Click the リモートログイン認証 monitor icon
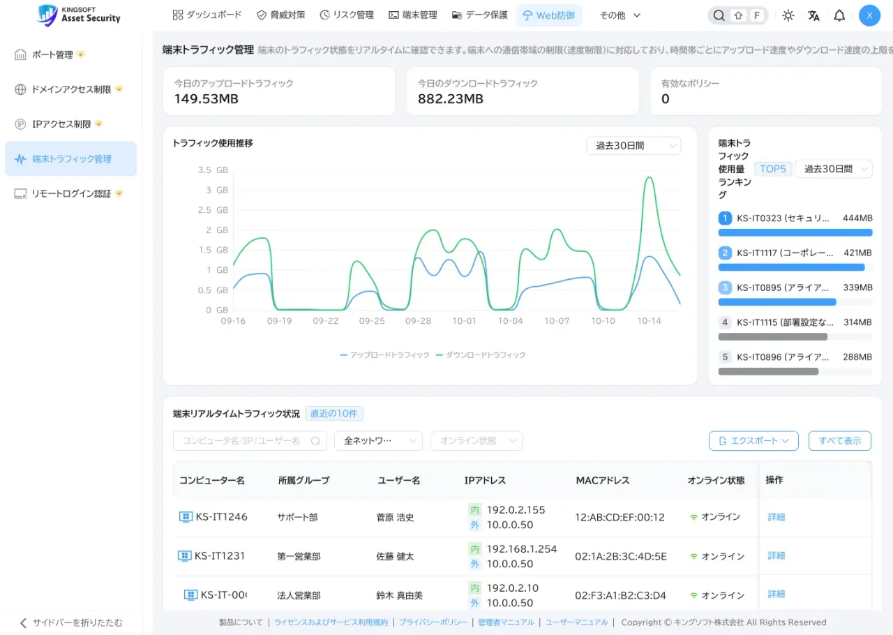 tap(20, 194)
